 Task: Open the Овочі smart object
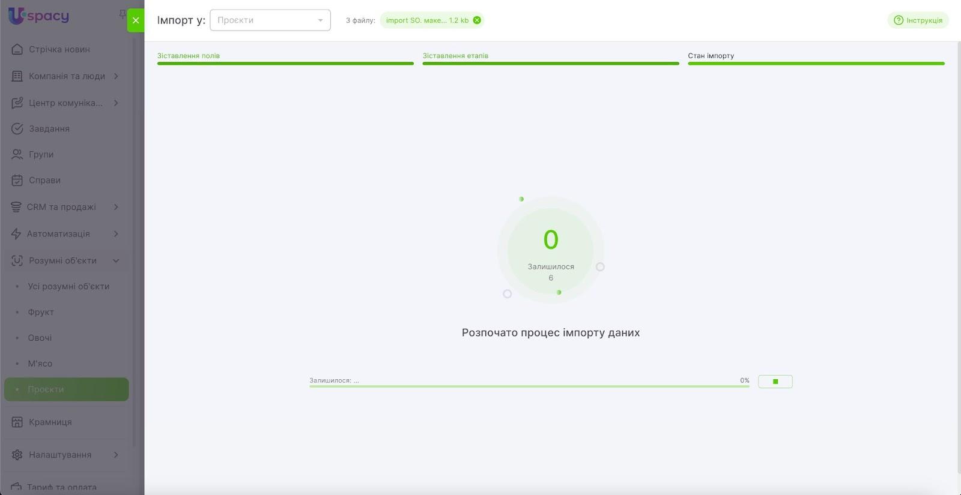point(40,338)
